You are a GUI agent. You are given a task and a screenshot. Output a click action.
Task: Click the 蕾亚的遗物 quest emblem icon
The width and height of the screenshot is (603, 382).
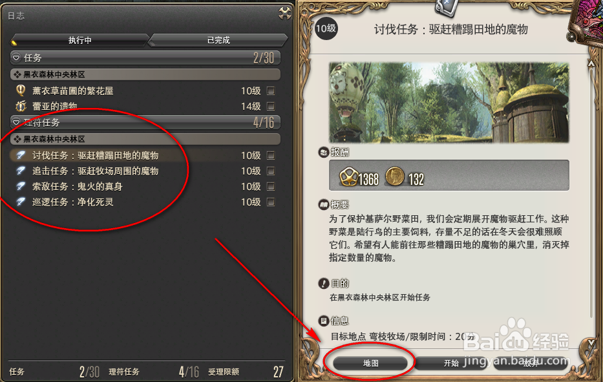click(x=21, y=106)
